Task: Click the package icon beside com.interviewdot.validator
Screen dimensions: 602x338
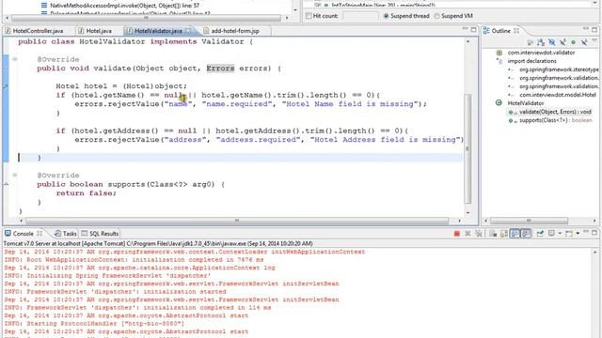Action: [x=499, y=53]
